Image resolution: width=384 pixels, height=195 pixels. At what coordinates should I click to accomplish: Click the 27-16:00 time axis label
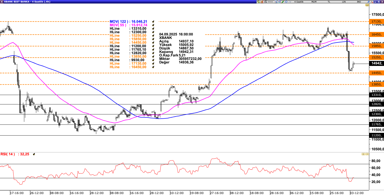tap(217, 193)
